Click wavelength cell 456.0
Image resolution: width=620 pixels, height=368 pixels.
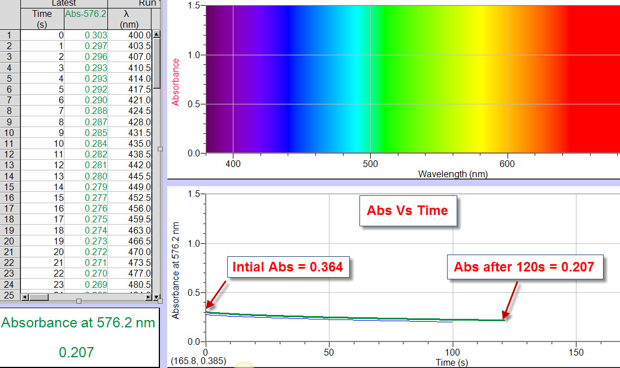[129, 208]
